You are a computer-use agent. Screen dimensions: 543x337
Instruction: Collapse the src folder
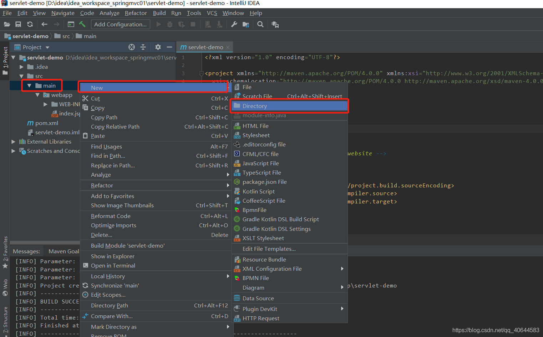[21, 76]
